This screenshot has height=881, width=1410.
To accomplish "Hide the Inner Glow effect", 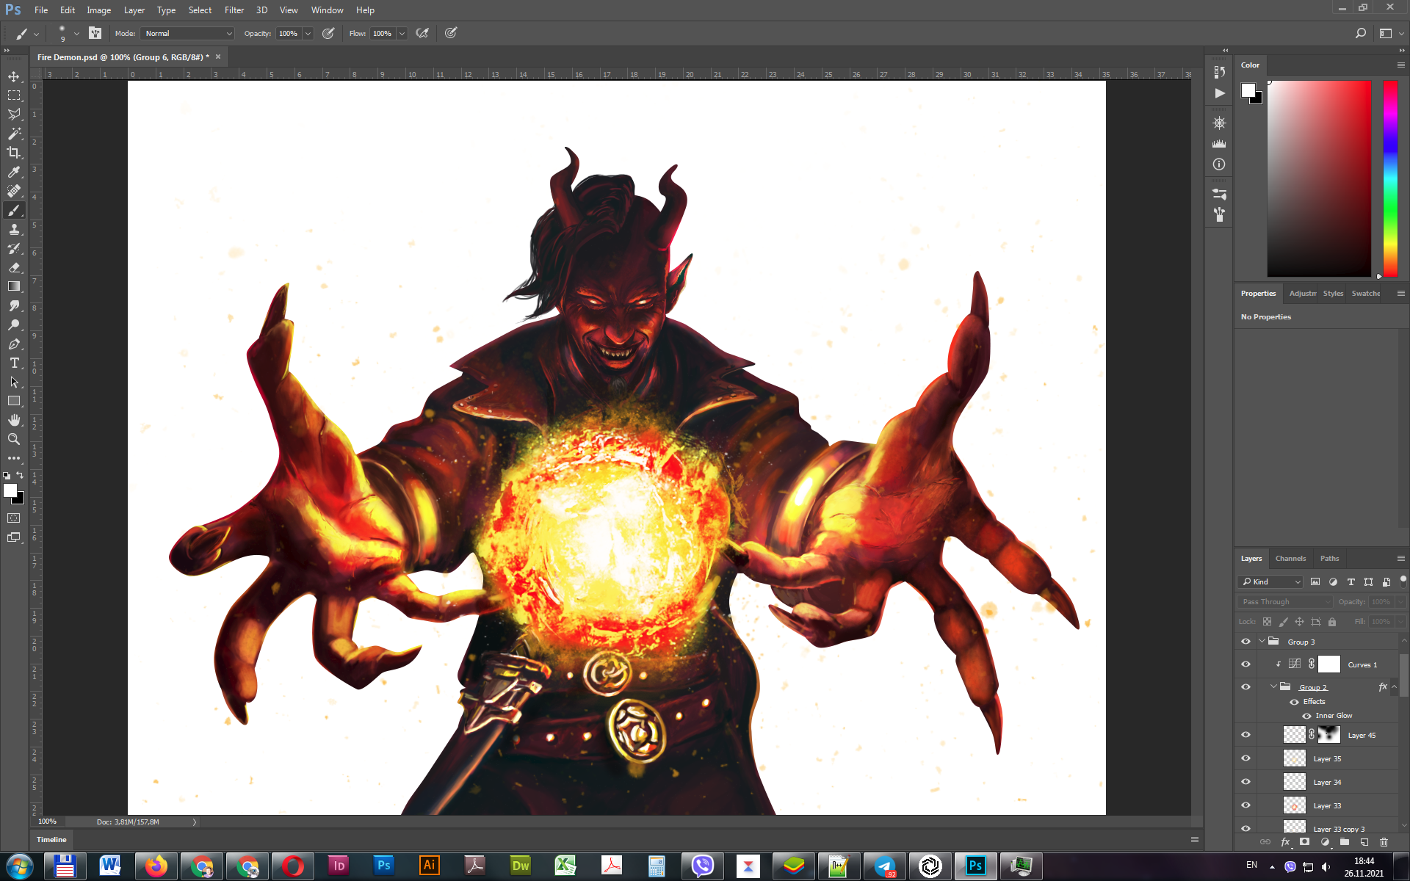I will [1306, 716].
